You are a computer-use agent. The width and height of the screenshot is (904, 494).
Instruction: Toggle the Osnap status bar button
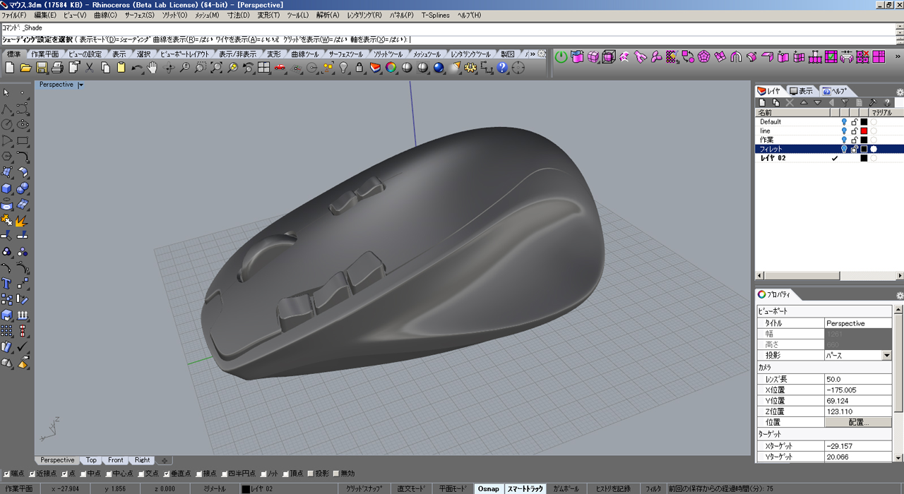(488, 488)
